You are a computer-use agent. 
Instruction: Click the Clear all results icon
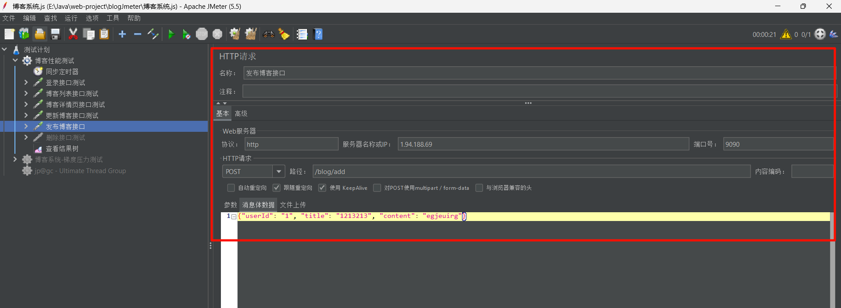coord(251,34)
